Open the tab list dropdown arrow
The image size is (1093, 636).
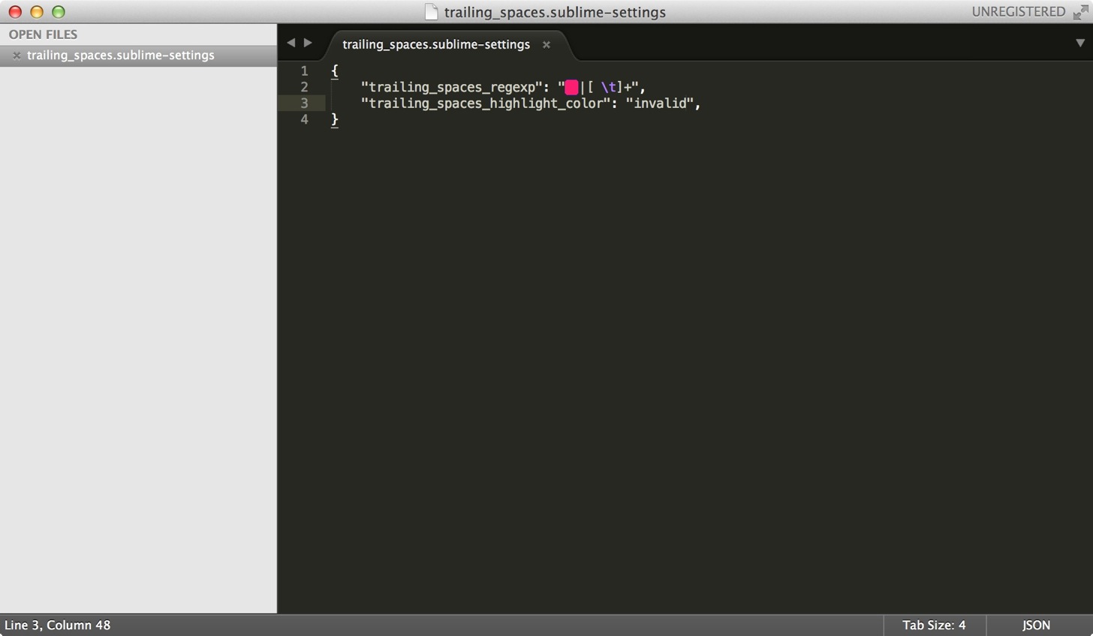pos(1080,43)
